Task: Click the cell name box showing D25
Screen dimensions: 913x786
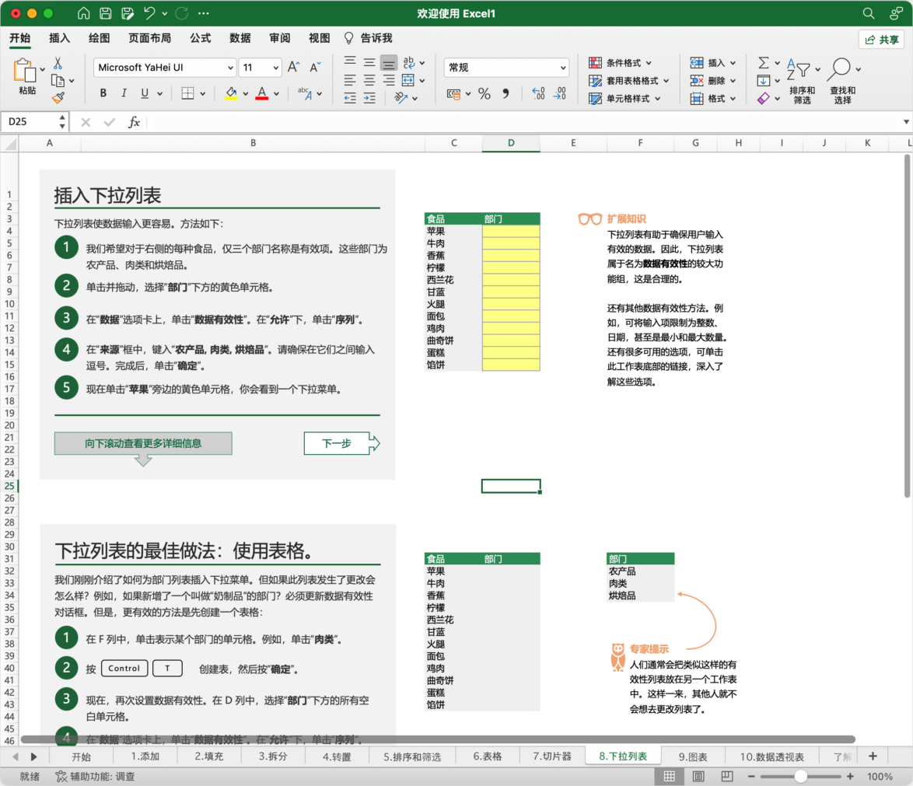Action: pyautogui.click(x=30, y=122)
